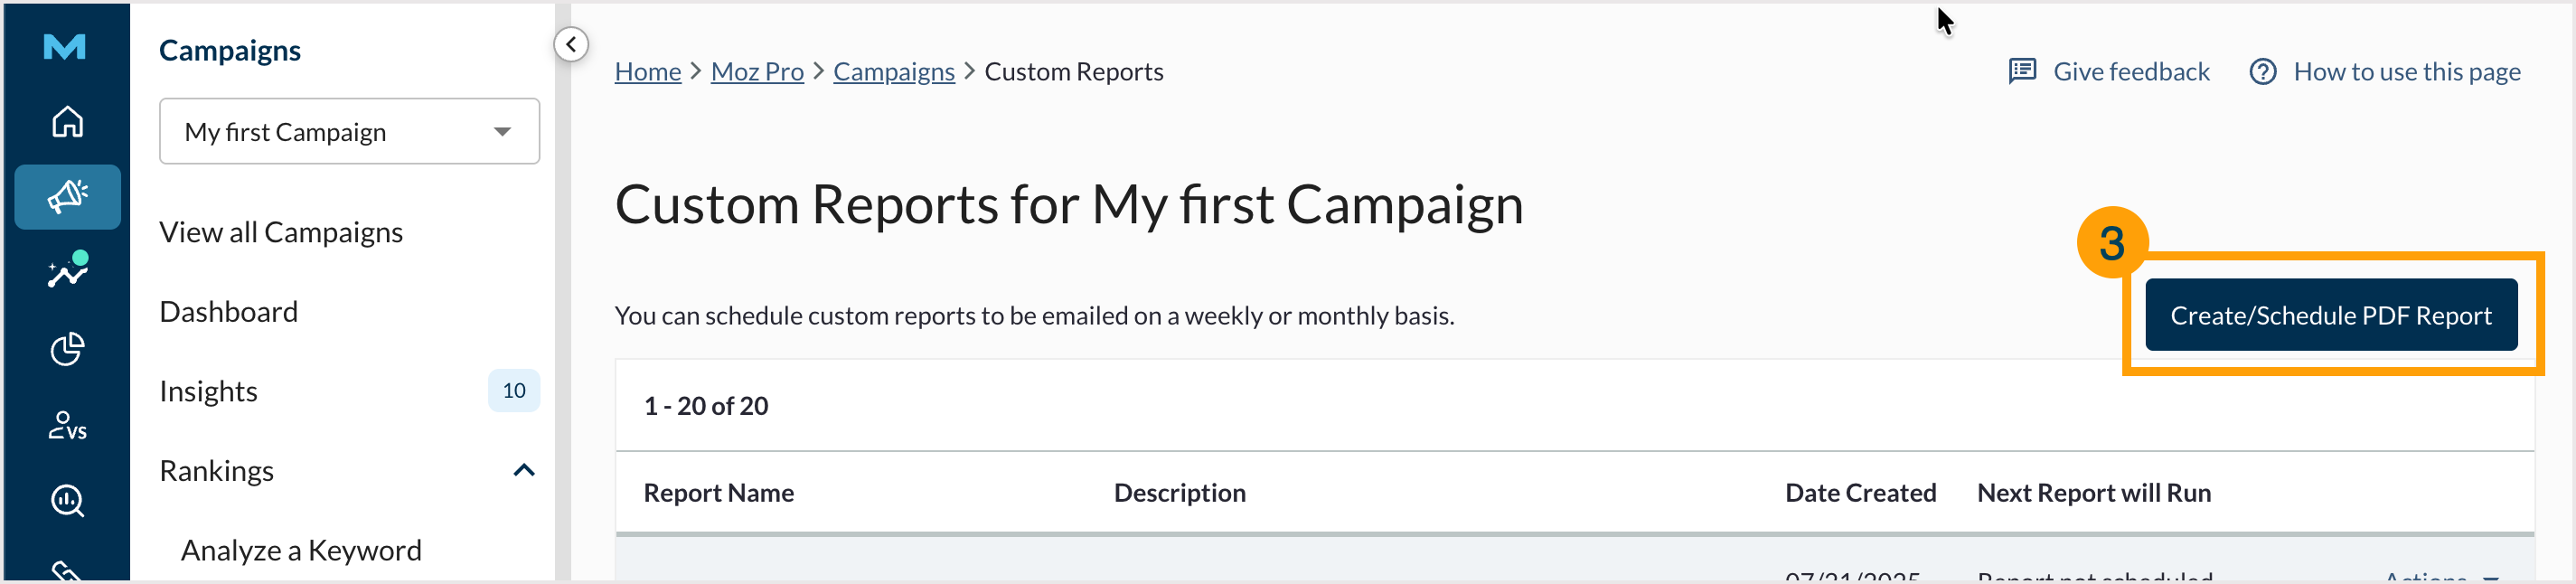Click the Moz logo
The image size is (2576, 584).
point(64,47)
